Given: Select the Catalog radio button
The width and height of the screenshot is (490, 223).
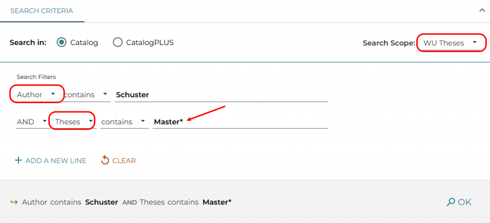Looking at the screenshot, I should (61, 42).
